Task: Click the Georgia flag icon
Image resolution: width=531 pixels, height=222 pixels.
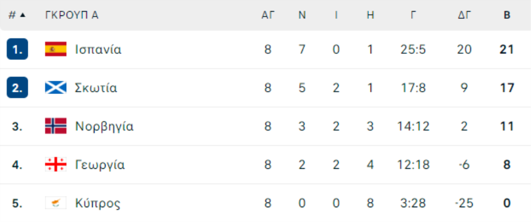Action: 55,165
